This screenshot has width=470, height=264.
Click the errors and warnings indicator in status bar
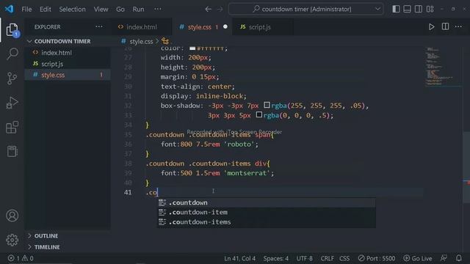(x=21, y=258)
